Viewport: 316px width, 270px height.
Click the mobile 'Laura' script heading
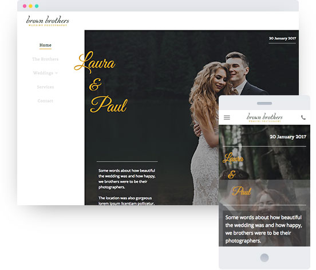(233, 158)
